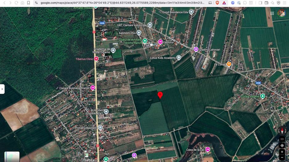Open the Google apps grid

click(x=272, y=13)
